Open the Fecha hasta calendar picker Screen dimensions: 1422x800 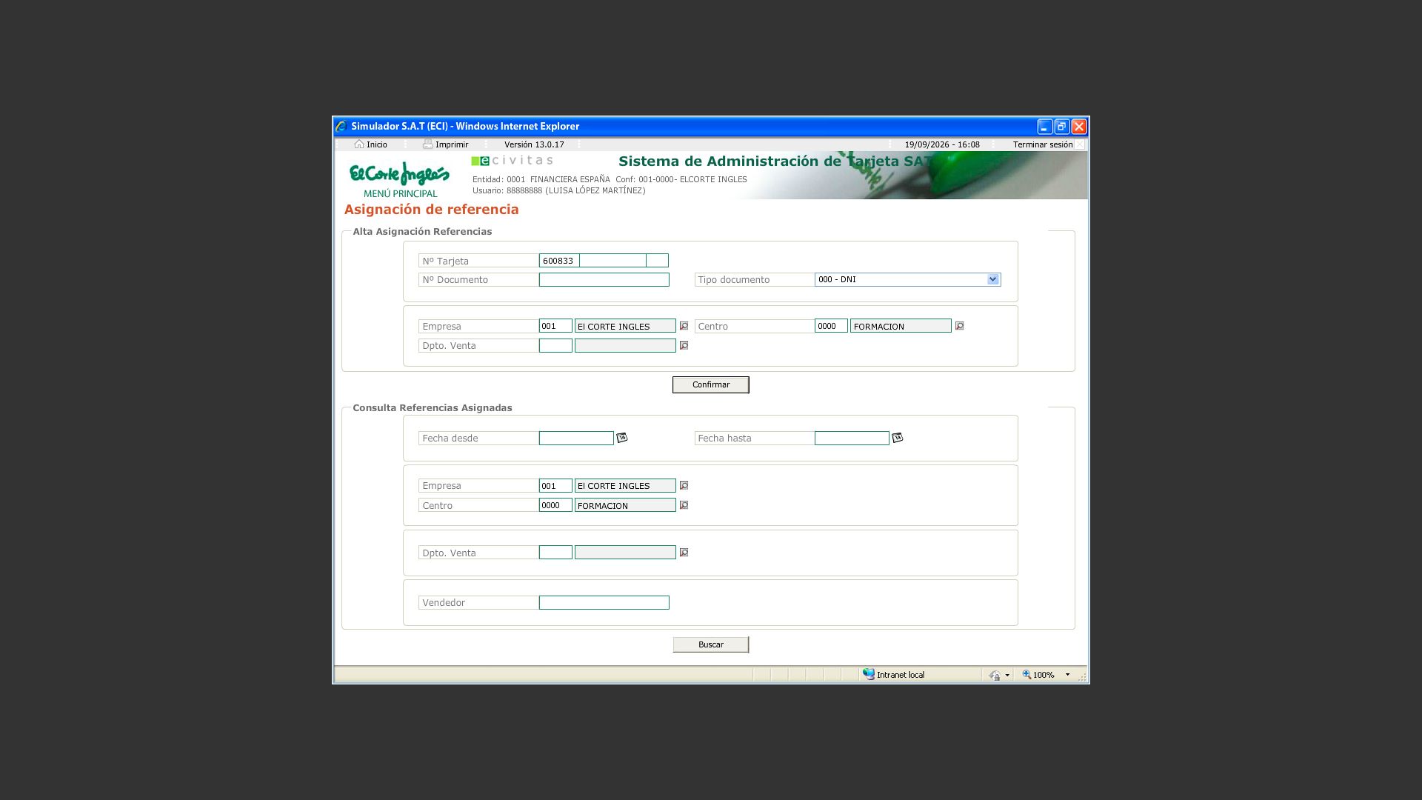898,438
